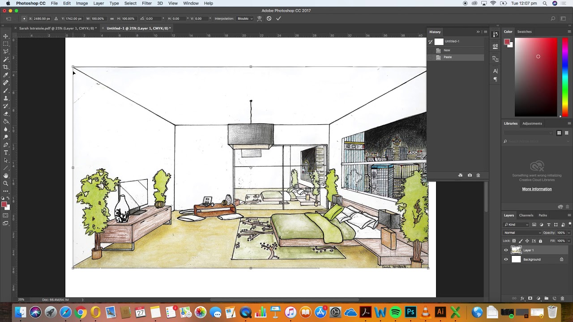Toggle Quick Mask mode
The image size is (573, 322).
click(x=6, y=216)
